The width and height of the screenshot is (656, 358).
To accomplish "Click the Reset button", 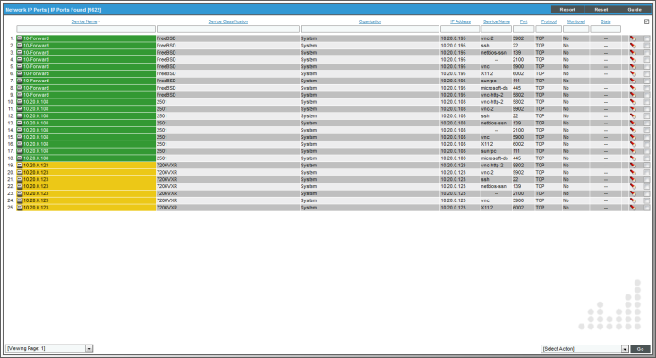I will point(601,10).
